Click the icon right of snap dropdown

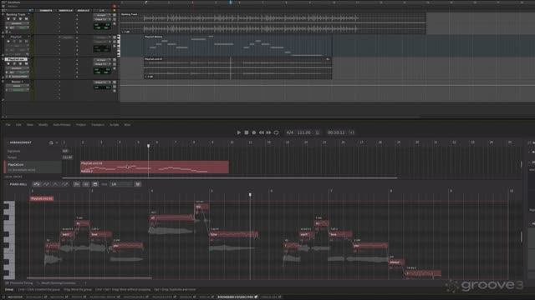(138, 184)
